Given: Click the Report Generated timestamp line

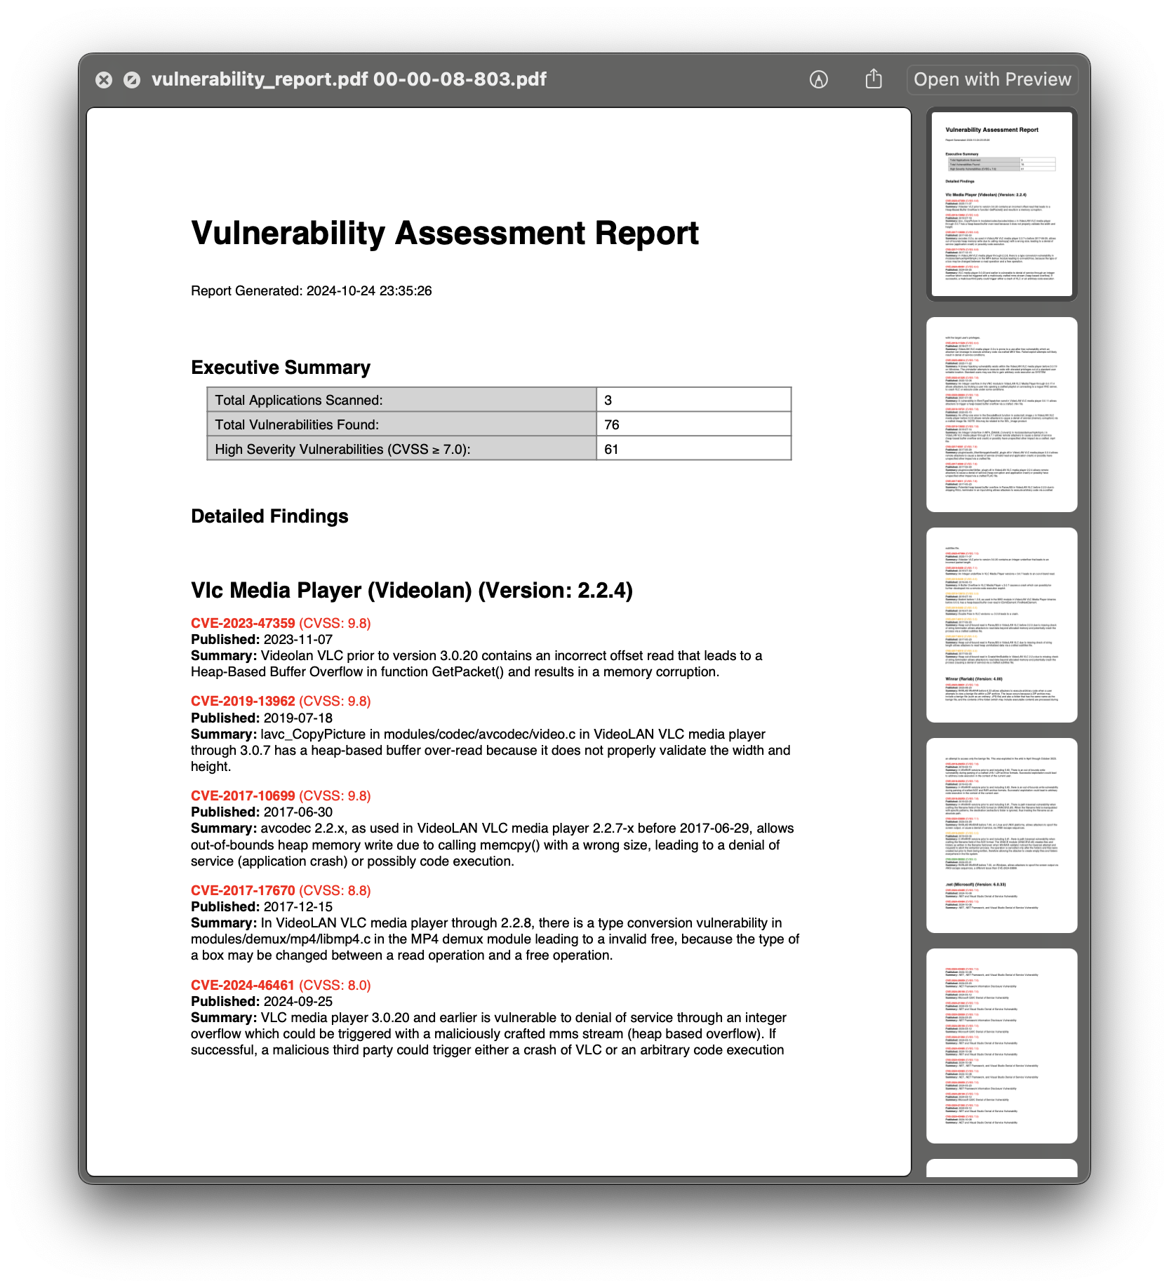Looking at the screenshot, I should [x=312, y=291].
